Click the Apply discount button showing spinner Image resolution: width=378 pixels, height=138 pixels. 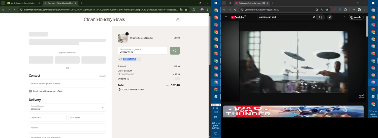coord(175,51)
